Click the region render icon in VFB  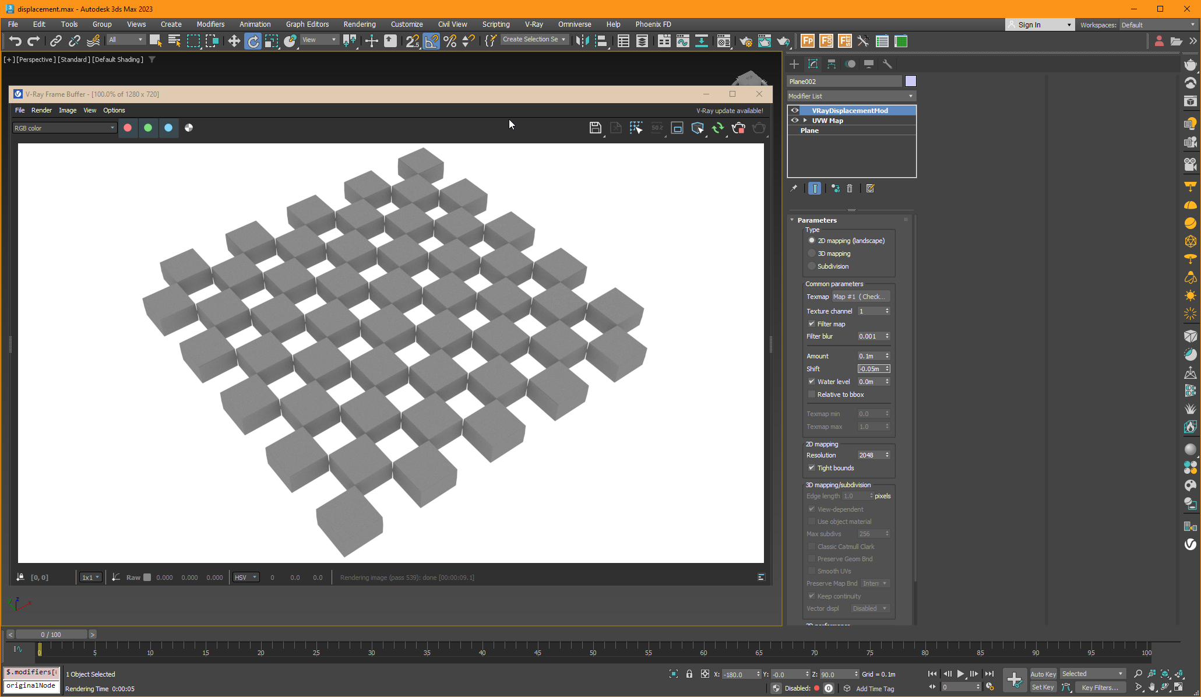coord(637,128)
